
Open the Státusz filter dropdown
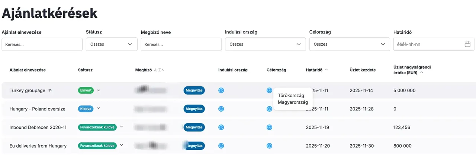point(112,44)
